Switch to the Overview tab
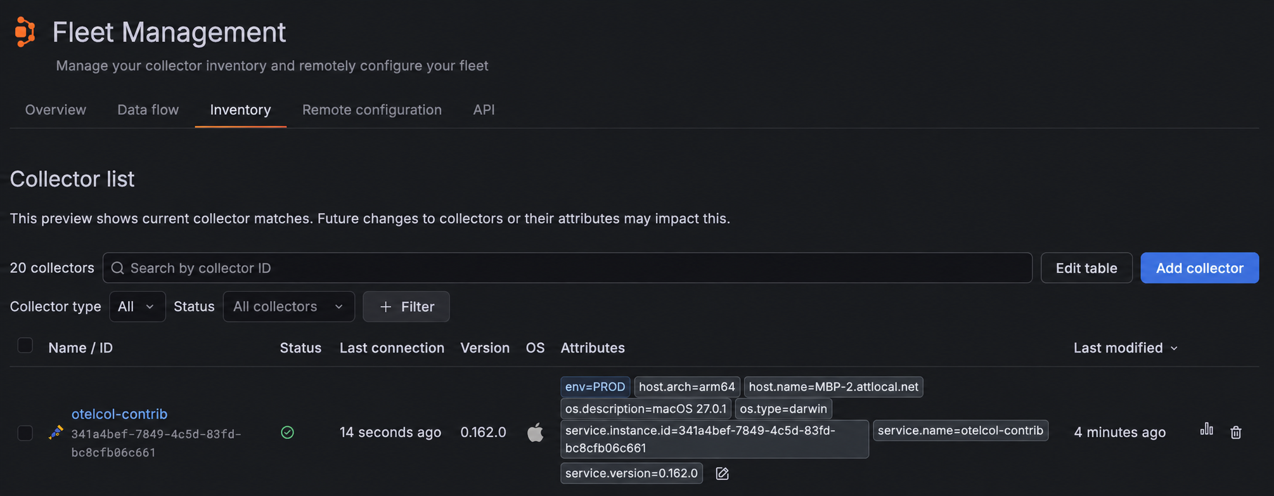 pos(55,110)
